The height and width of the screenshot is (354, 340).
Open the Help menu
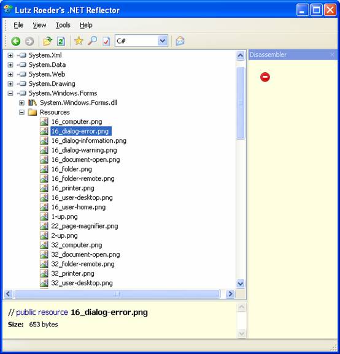point(86,25)
